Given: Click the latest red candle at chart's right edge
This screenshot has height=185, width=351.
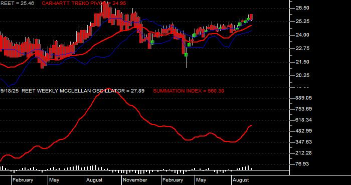Looking at the screenshot, I should click(251, 17).
